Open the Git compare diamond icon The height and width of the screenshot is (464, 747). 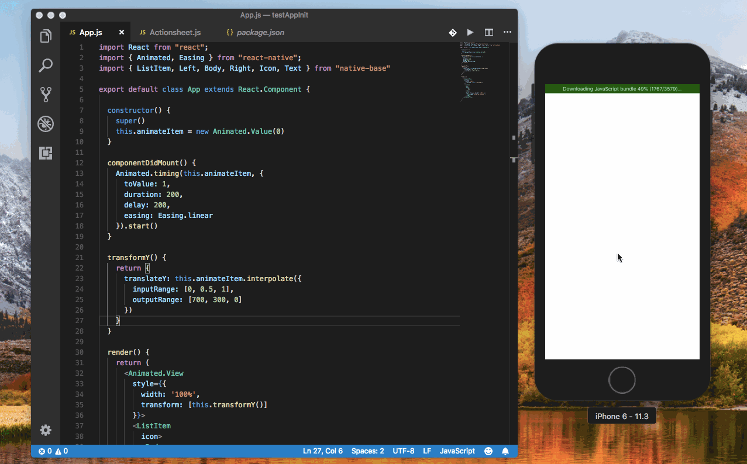click(453, 33)
